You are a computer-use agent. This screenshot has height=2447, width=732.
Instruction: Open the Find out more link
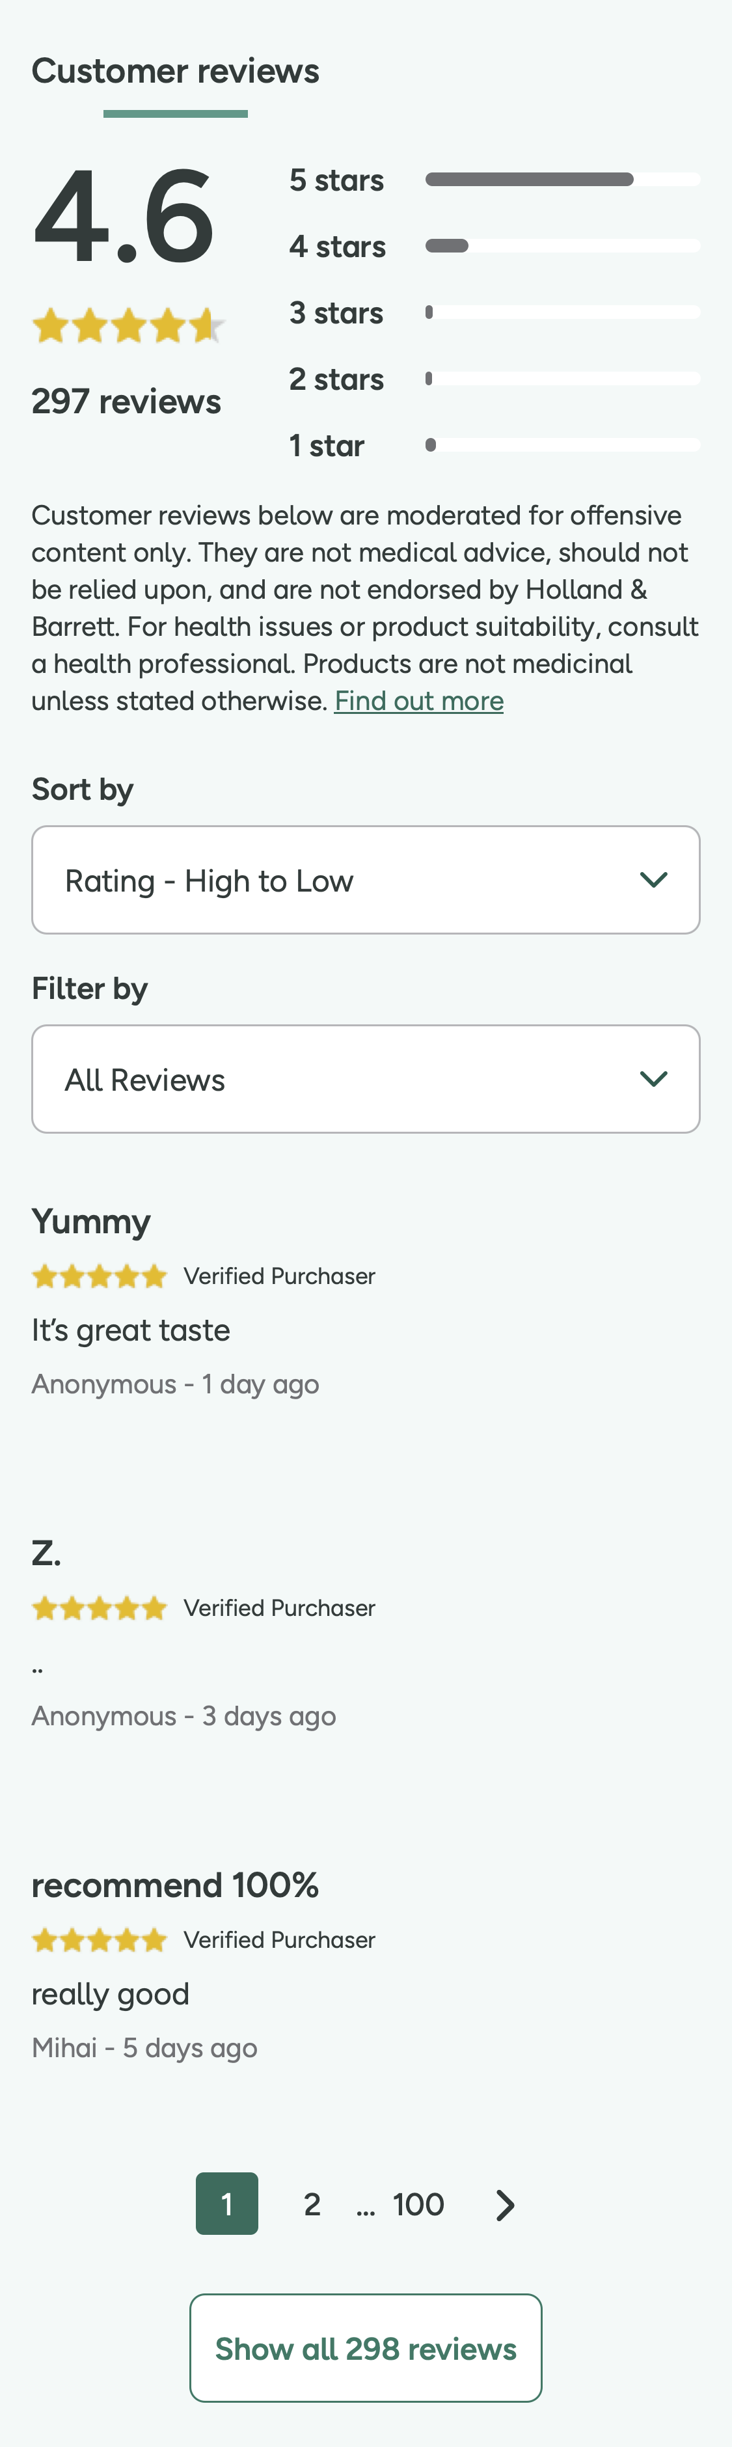point(418,701)
